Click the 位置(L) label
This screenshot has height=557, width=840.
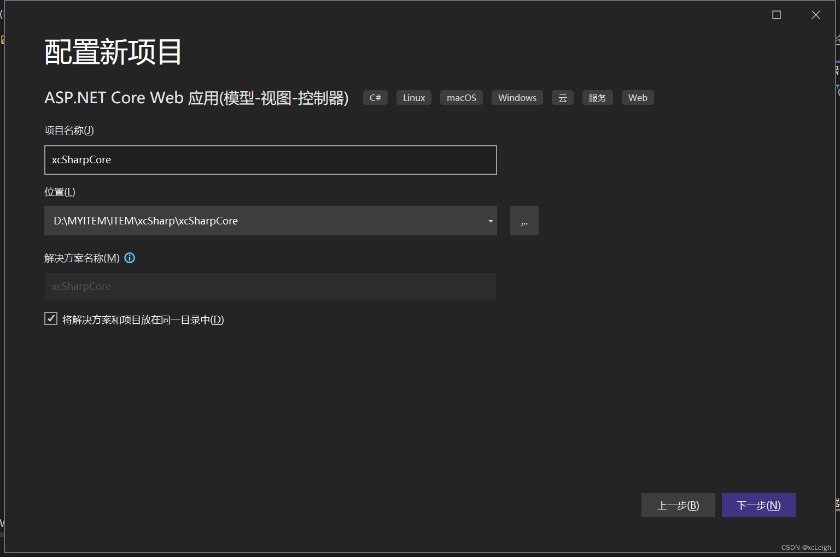[x=60, y=192]
